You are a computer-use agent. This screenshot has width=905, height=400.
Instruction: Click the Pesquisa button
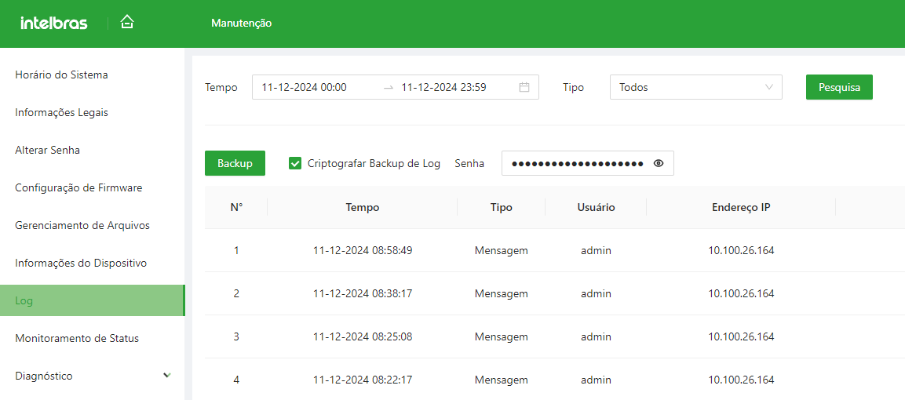click(x=839, y=87)
